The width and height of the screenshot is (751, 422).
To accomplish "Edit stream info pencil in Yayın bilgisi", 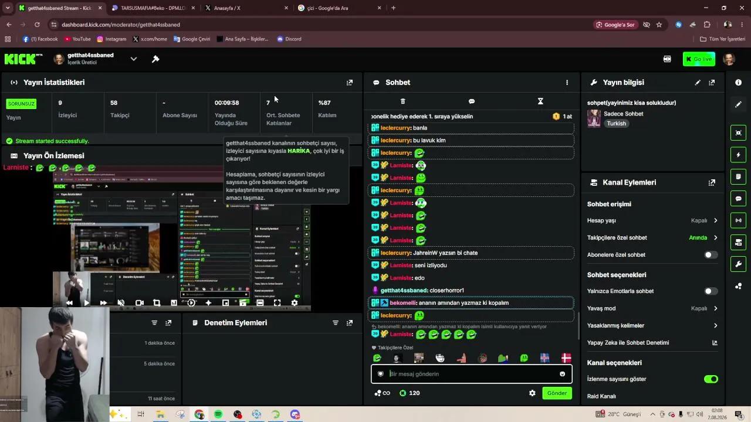I will [698, 83].
